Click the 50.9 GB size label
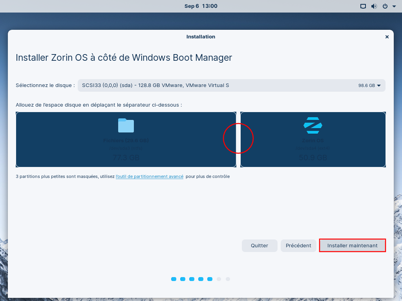 (313, 158)
